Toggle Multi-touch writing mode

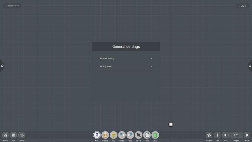(147, 135)
